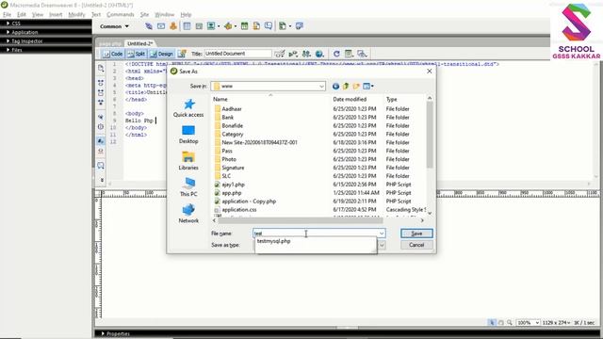The image size is (603, 339).
Task: Switch to Design view
Action: [x=162, y=54]
